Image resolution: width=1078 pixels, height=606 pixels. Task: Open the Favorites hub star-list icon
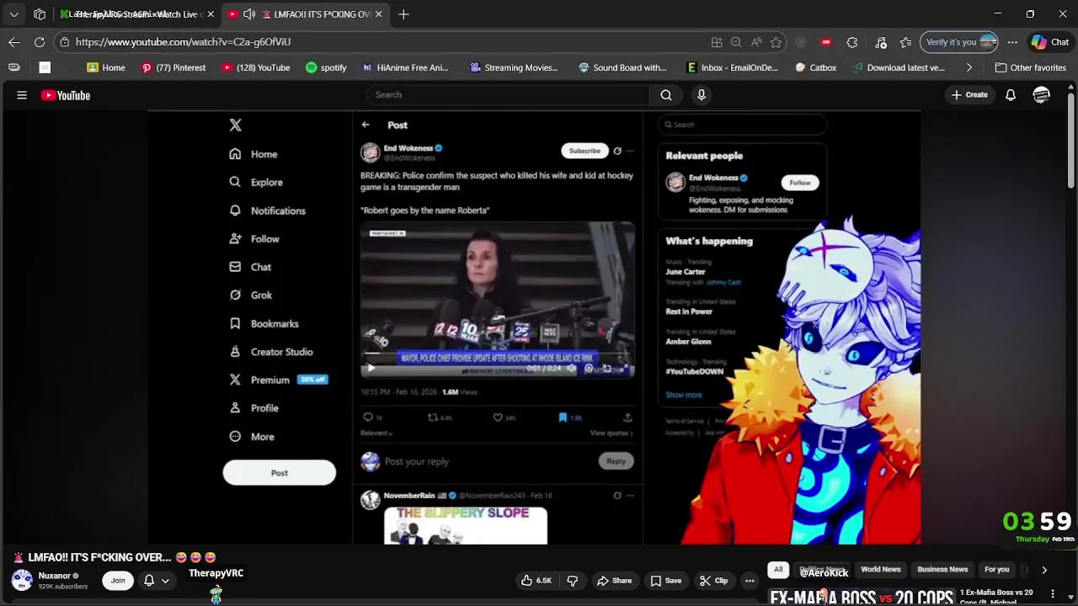905,42
